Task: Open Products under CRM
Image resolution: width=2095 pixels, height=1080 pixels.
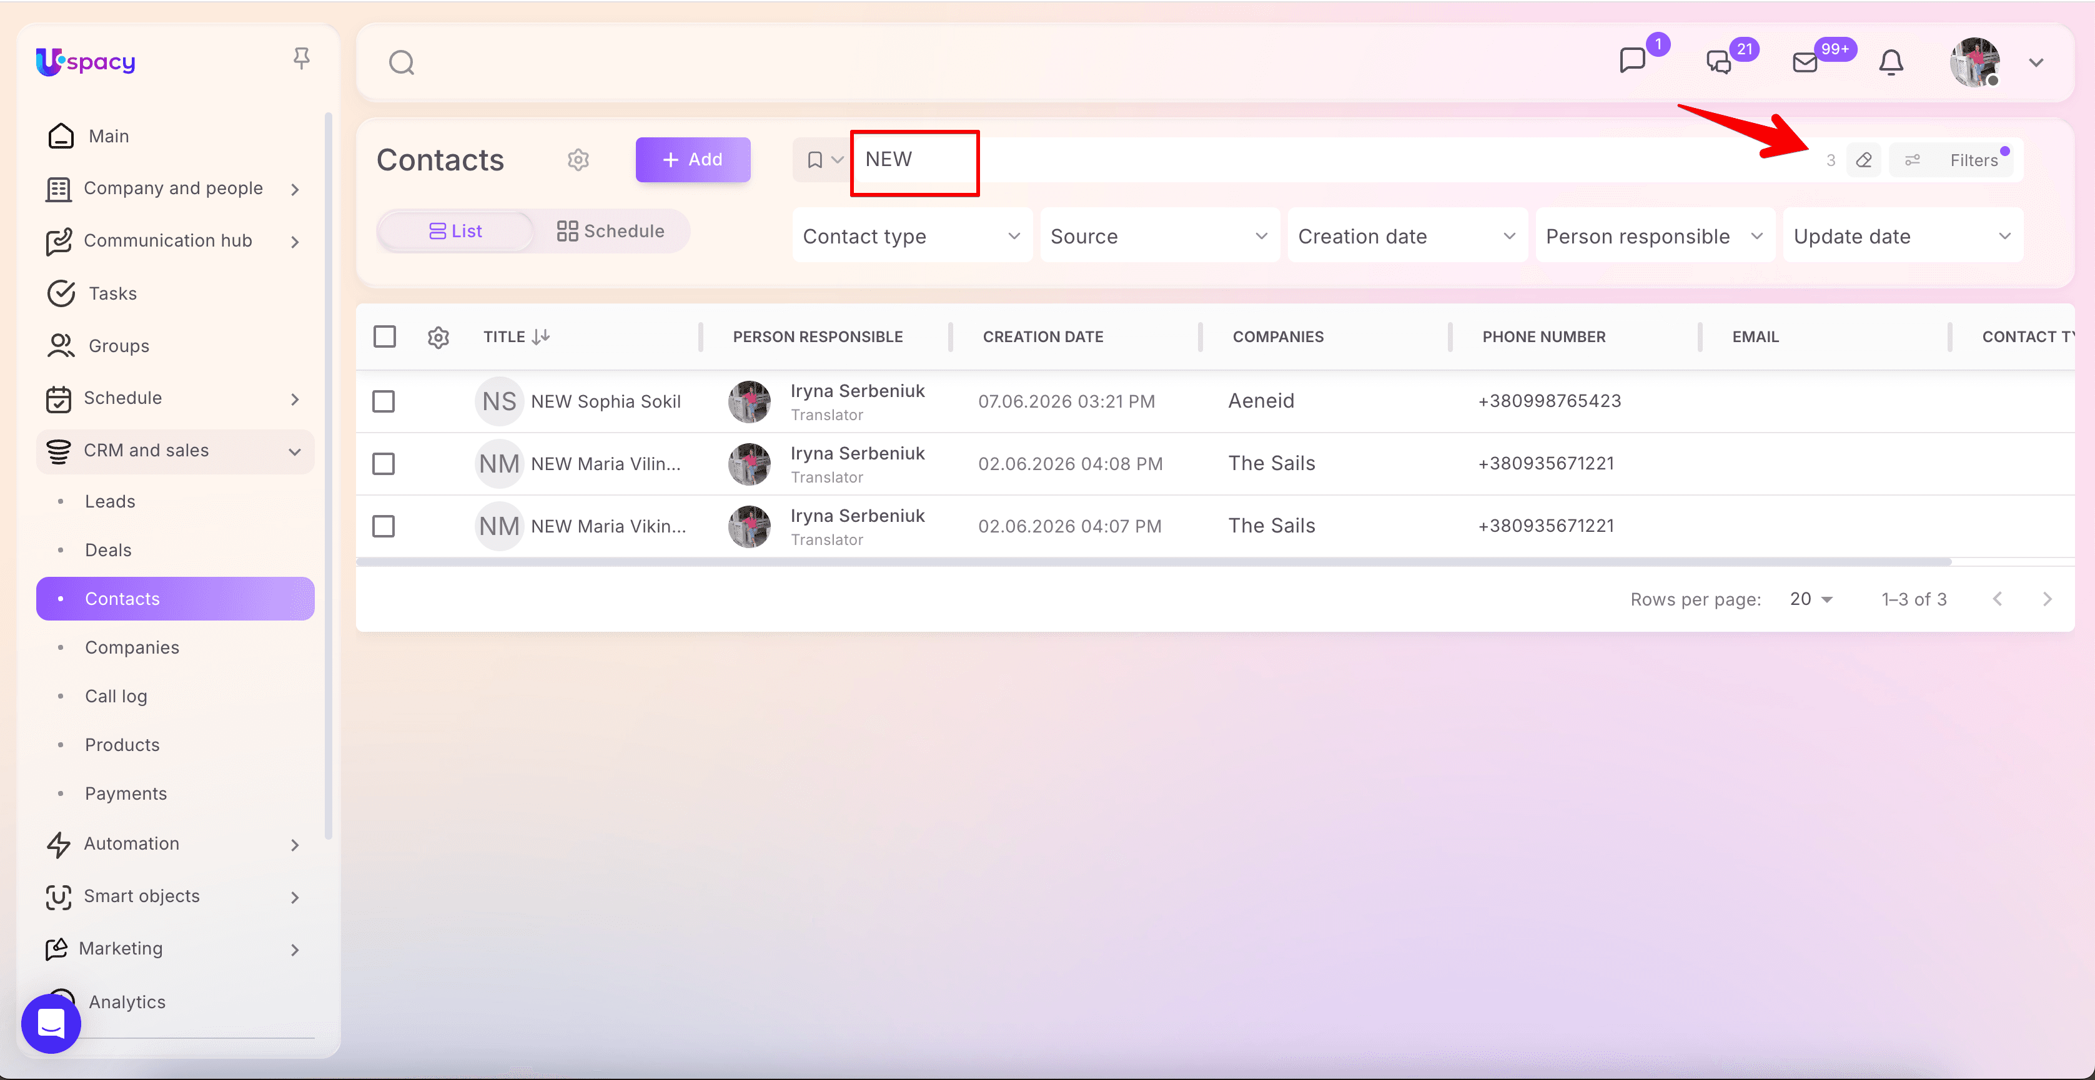Action: tap(122, 745)
